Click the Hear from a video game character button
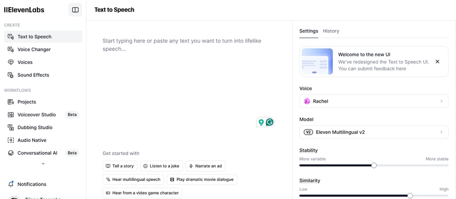 tap(142, 193)
